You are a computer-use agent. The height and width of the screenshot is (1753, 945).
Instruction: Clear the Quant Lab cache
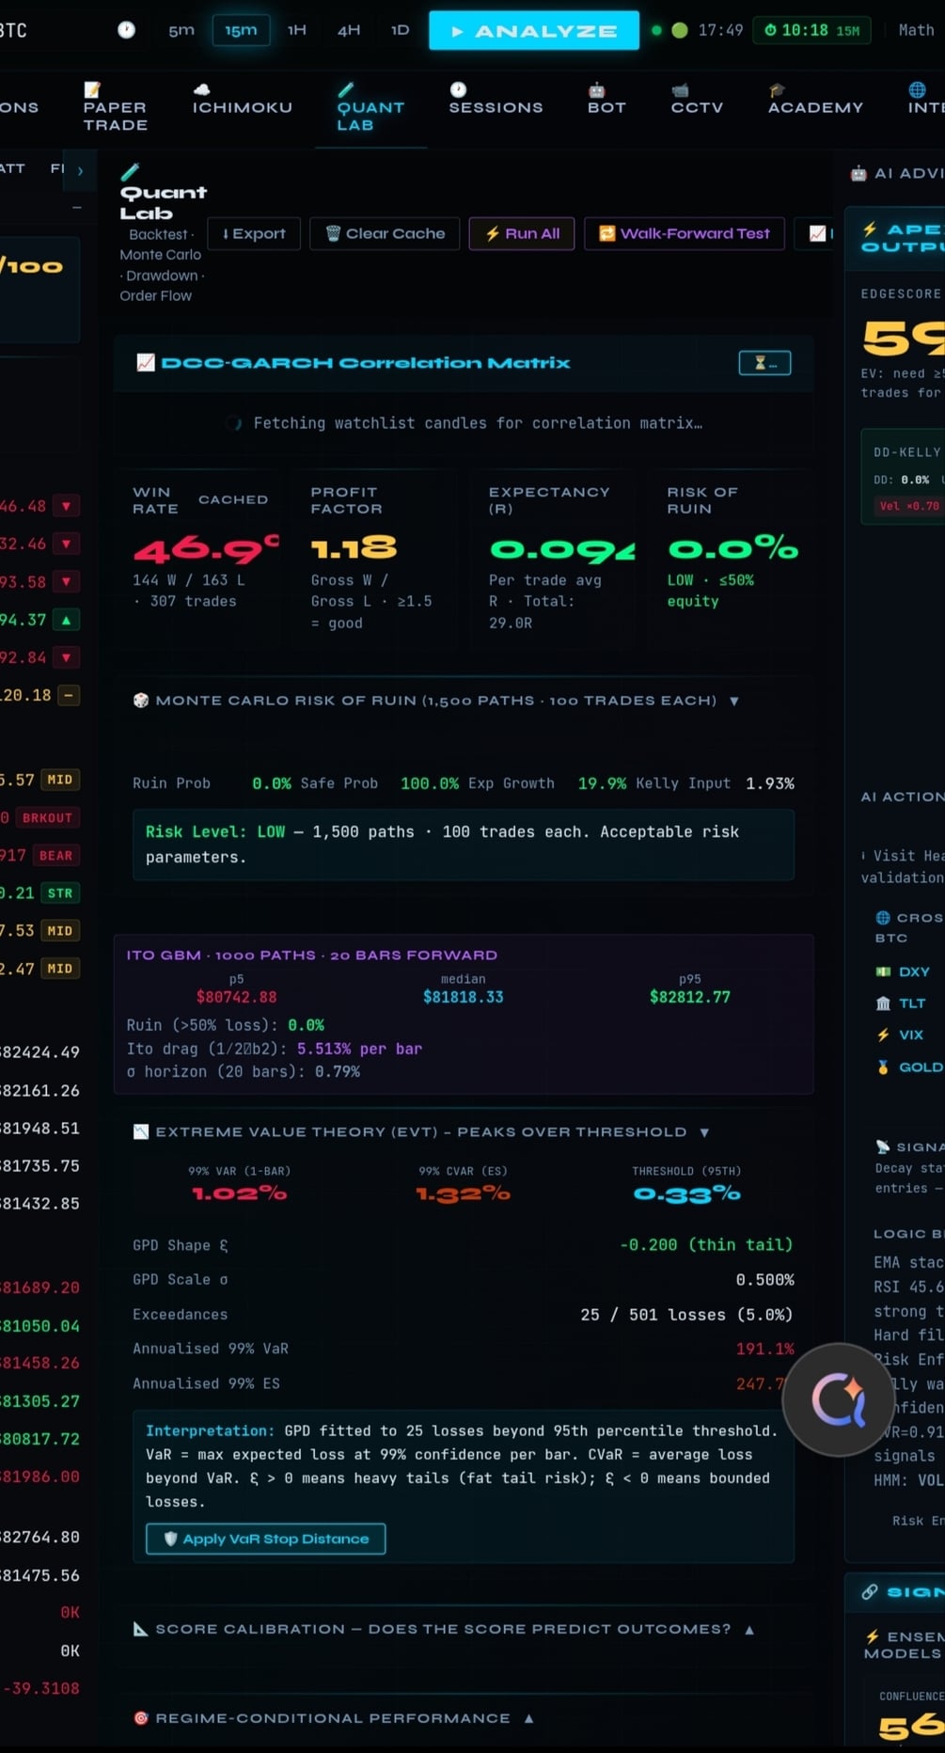click(x=385, y=233)
